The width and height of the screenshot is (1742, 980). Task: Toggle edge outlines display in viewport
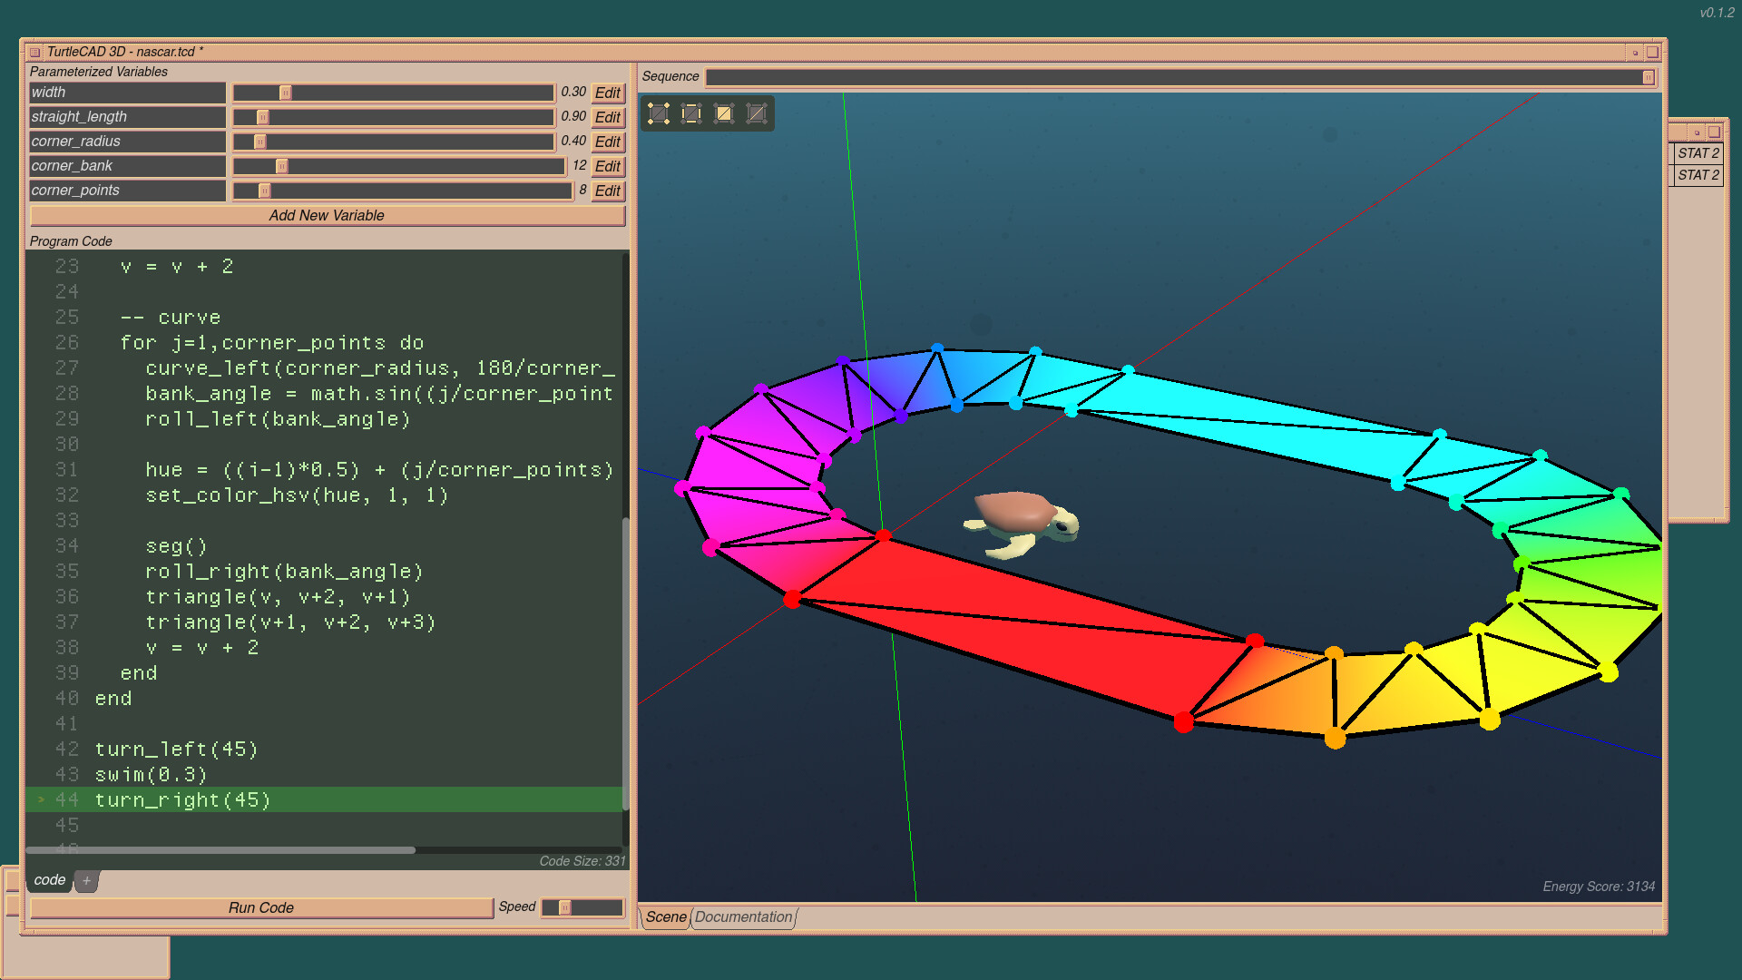pyautogui.click(x=691, y=113)
